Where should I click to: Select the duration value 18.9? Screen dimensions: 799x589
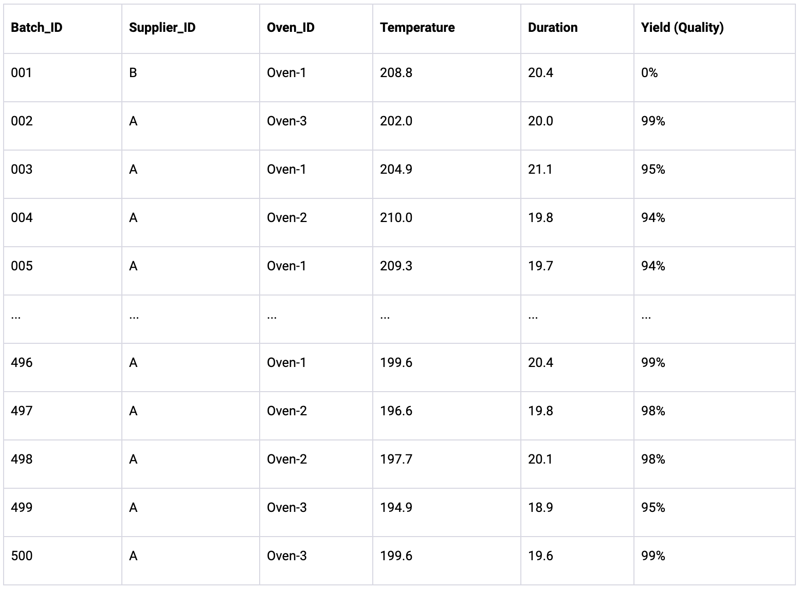pos(540,508)
